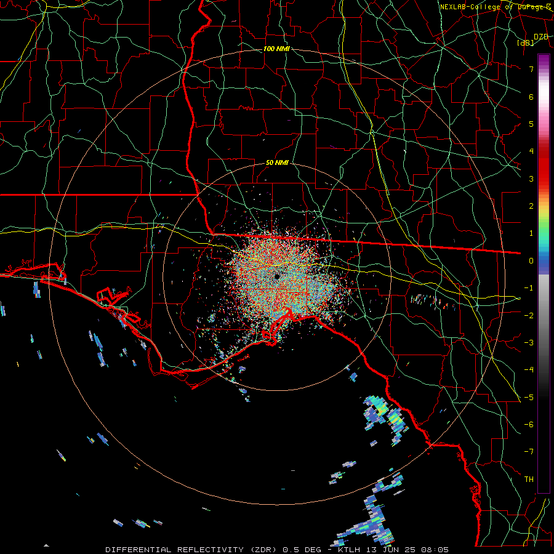Click the "1" value on the dB scale

click(531, 233)
